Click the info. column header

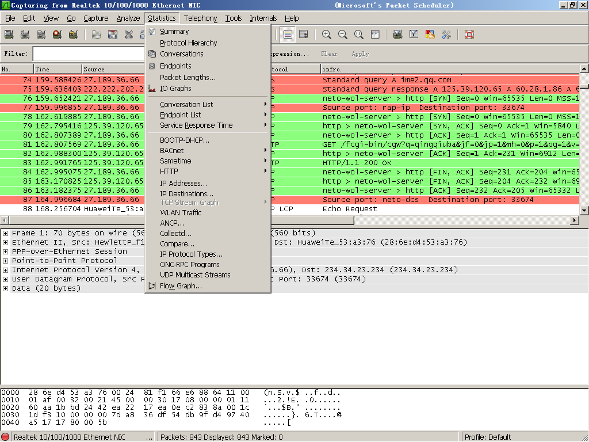click(x=450, y=69)
